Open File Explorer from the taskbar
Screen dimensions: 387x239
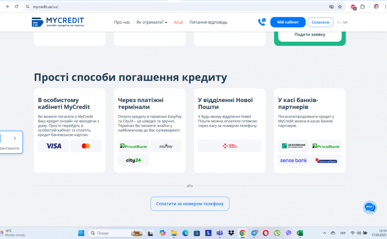click(174, 233)
